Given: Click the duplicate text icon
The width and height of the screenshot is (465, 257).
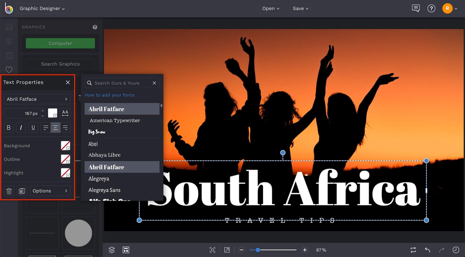Looking at the screenshot, I should 21,191.
